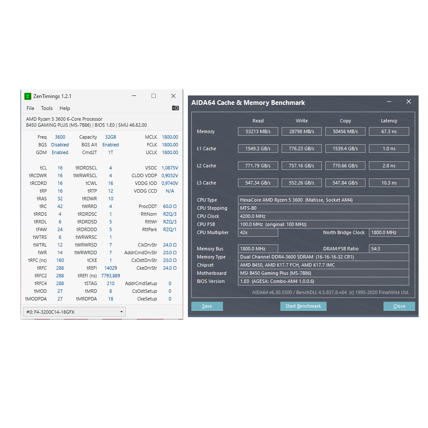Click the Memory Bus 1800.0 MHz field
Viewport: 428px width, 428px height.
click(258, 249)
